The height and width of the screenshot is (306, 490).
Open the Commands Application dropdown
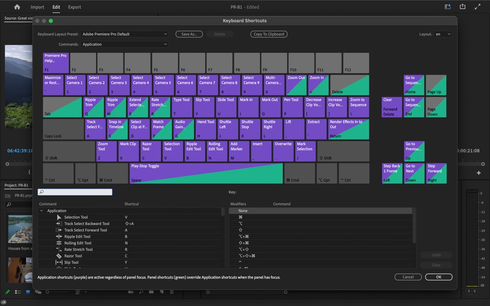(124, 45)
